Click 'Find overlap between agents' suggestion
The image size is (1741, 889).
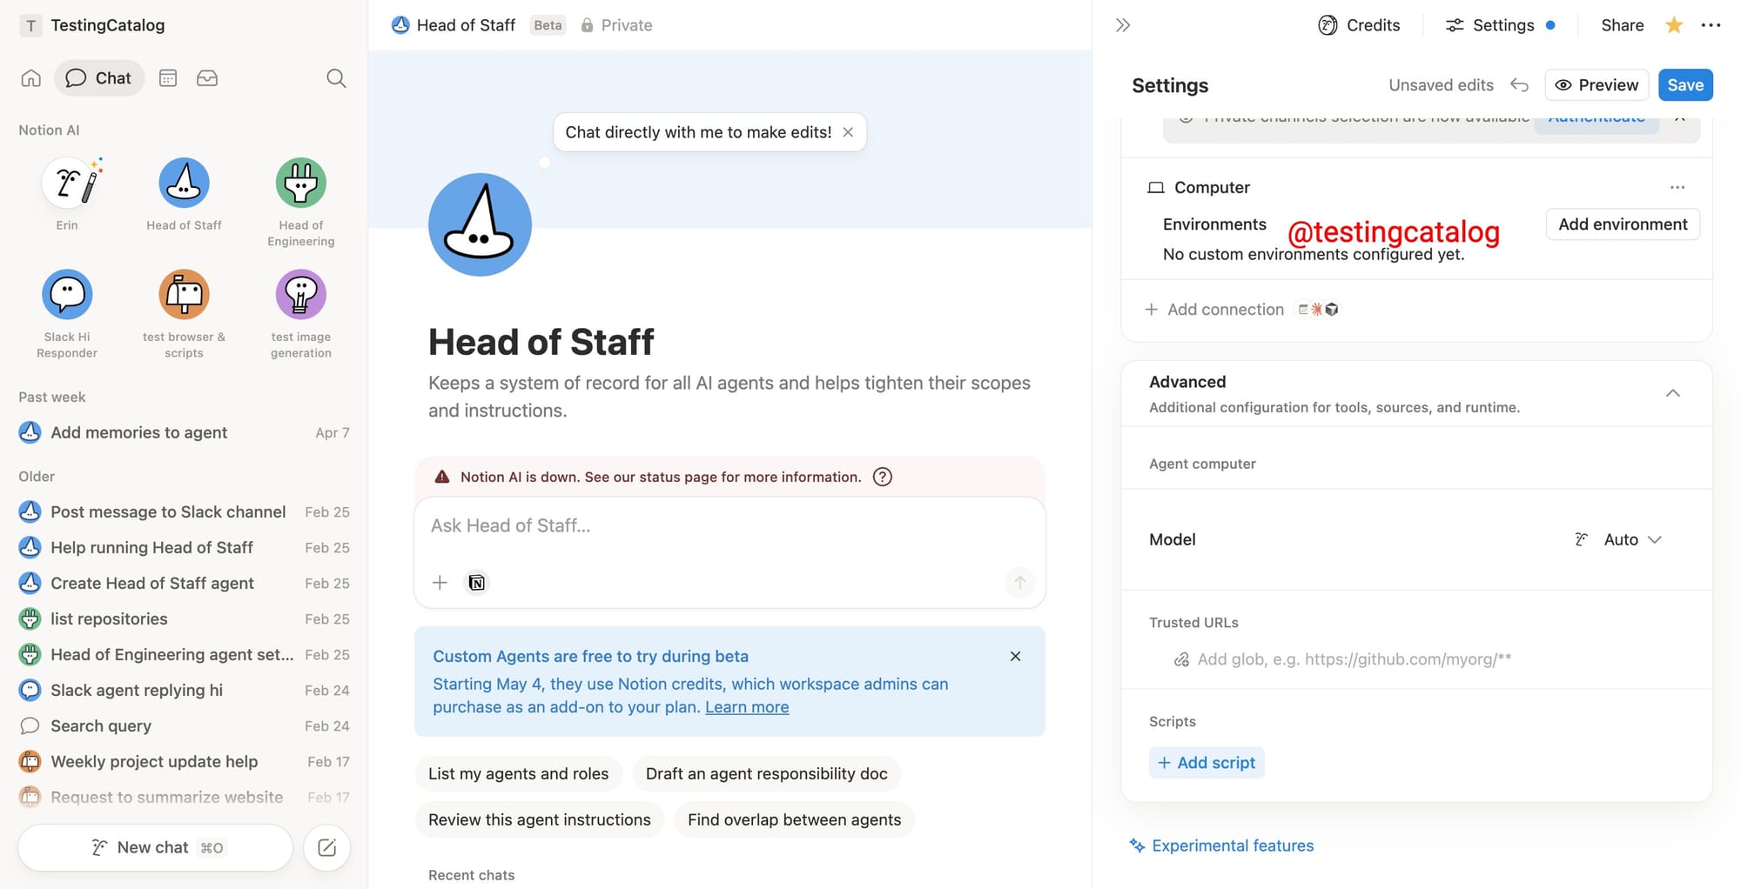pos(794,820)
